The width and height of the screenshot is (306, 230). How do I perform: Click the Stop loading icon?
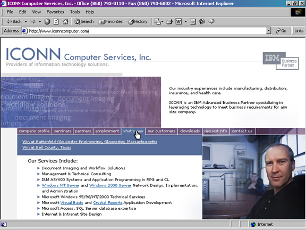coord(47,21)
